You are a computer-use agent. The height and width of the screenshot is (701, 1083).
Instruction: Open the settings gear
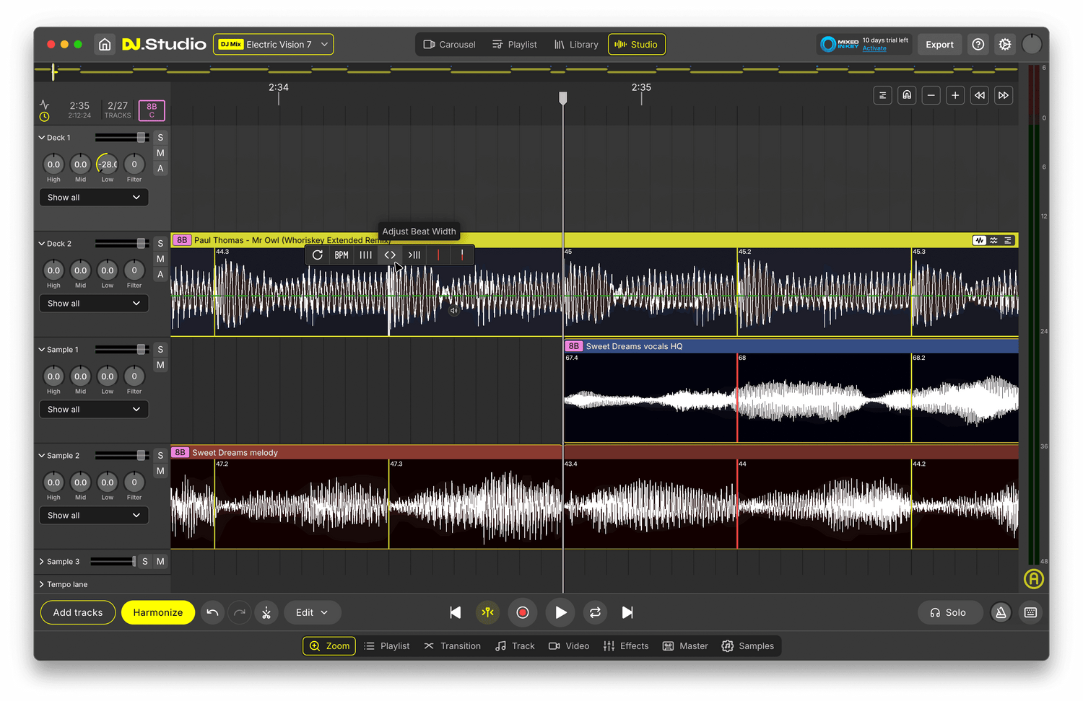(1004, 45)
